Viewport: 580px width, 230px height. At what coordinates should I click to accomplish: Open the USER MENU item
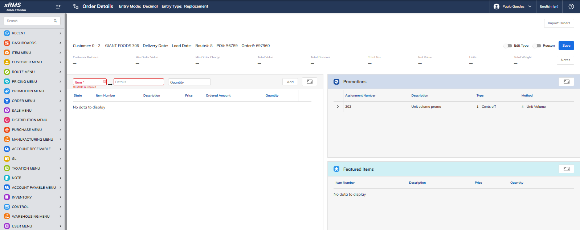coord(33,226)
